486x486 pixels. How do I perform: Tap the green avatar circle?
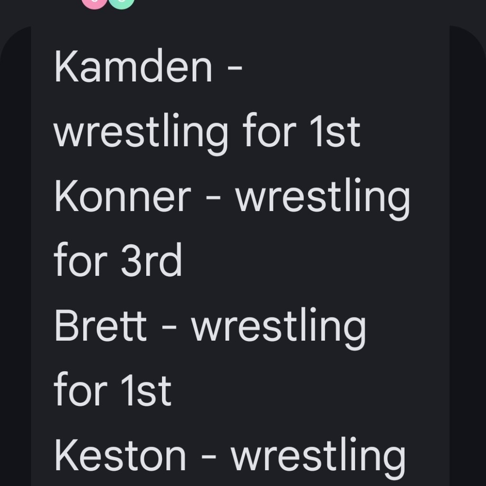coord(121,3)
